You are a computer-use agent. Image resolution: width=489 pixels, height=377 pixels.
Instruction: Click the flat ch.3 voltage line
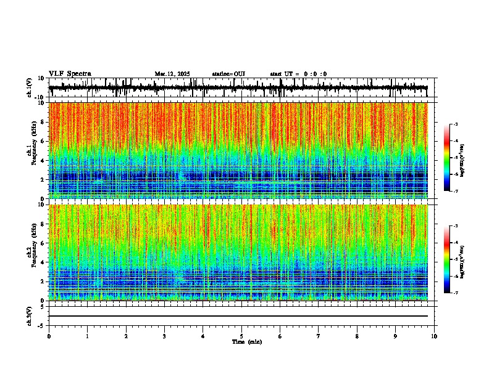238,316
